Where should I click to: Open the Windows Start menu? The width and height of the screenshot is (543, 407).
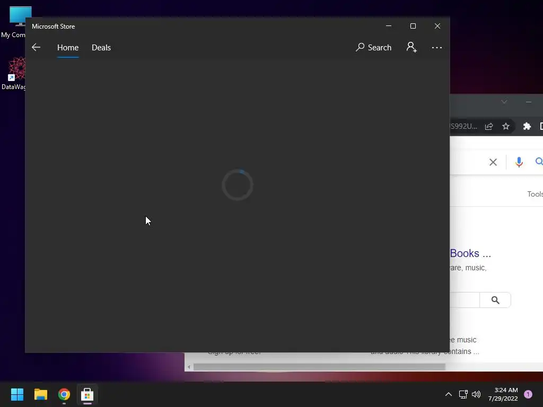pyautogui.click(x=17, y=394)
